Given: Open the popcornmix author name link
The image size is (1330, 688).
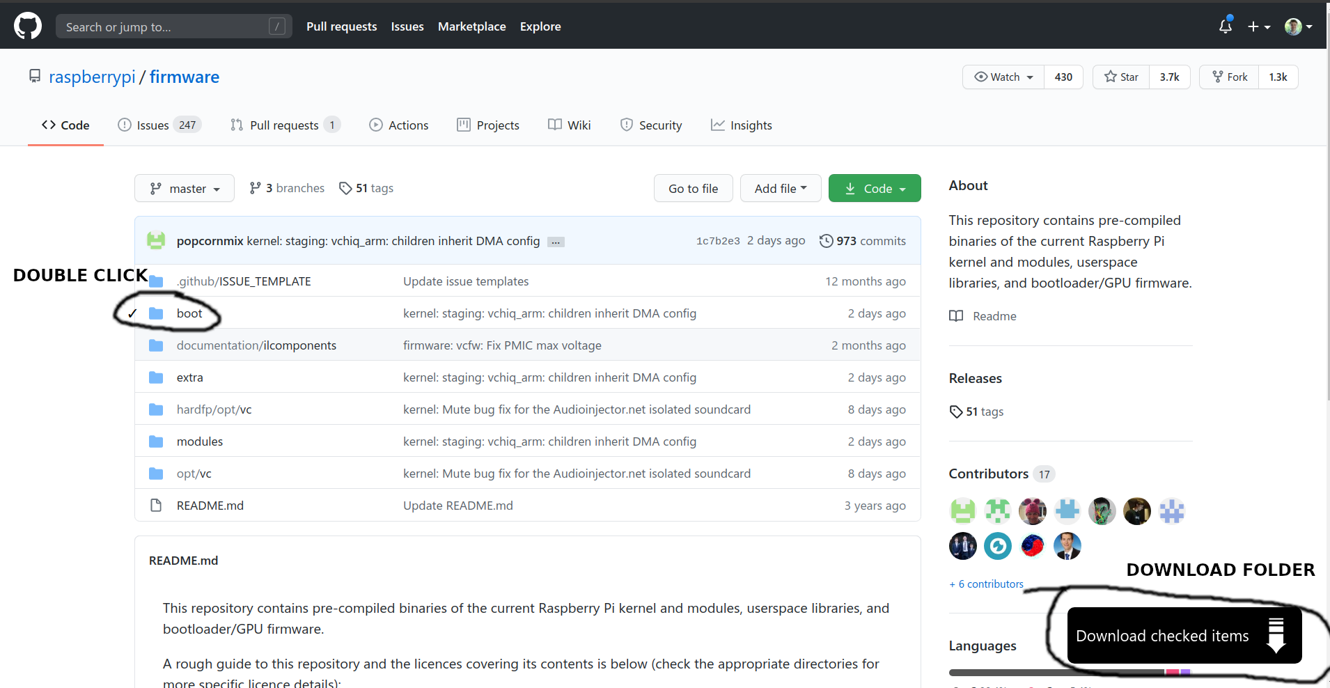Looking at the screenshot, I should pyautogui.click(x=210, y=241).
